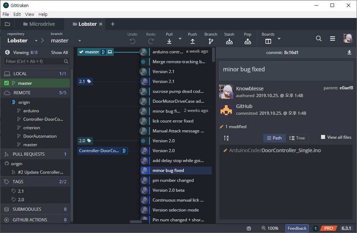Select remote branch criterion
Screen dimensions: 357x233
[32, 128]
